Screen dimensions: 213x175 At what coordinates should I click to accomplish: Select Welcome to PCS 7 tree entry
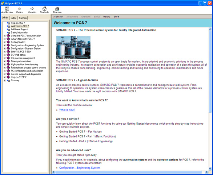pyautogui.click(x=20, y=26)
